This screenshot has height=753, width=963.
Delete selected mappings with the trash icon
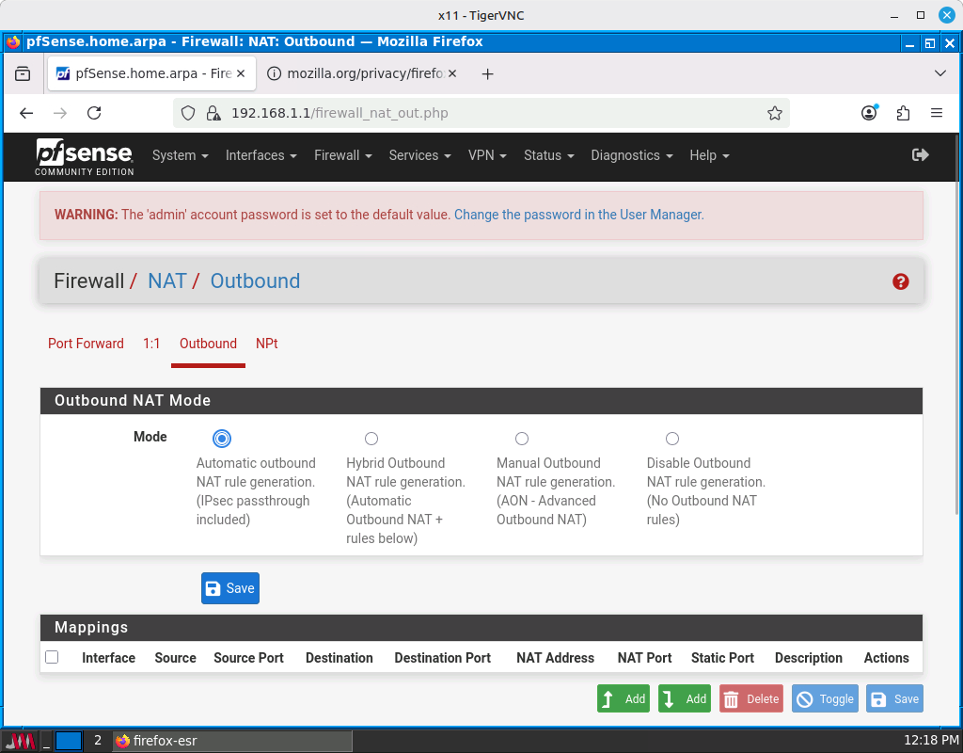[x=750, y=698]
